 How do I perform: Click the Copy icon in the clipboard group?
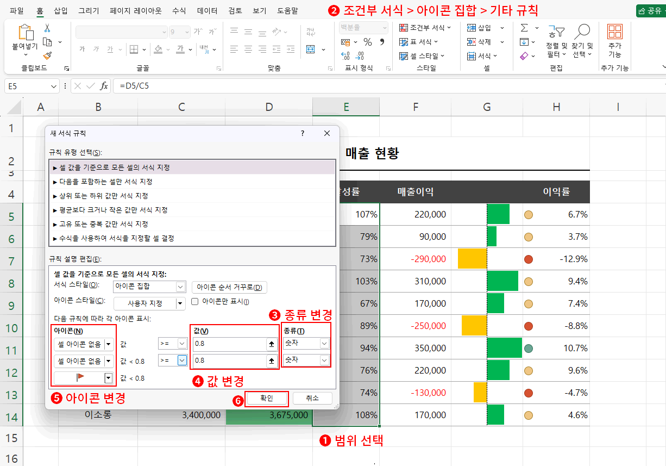pos(47,42)
